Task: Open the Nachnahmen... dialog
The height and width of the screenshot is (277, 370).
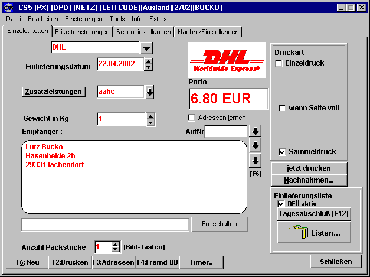Action: pyautogui.click(x=309, y=180)
